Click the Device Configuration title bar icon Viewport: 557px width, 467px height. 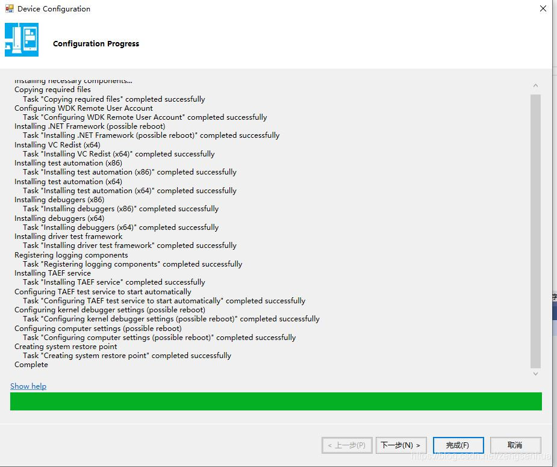point(9,8)
